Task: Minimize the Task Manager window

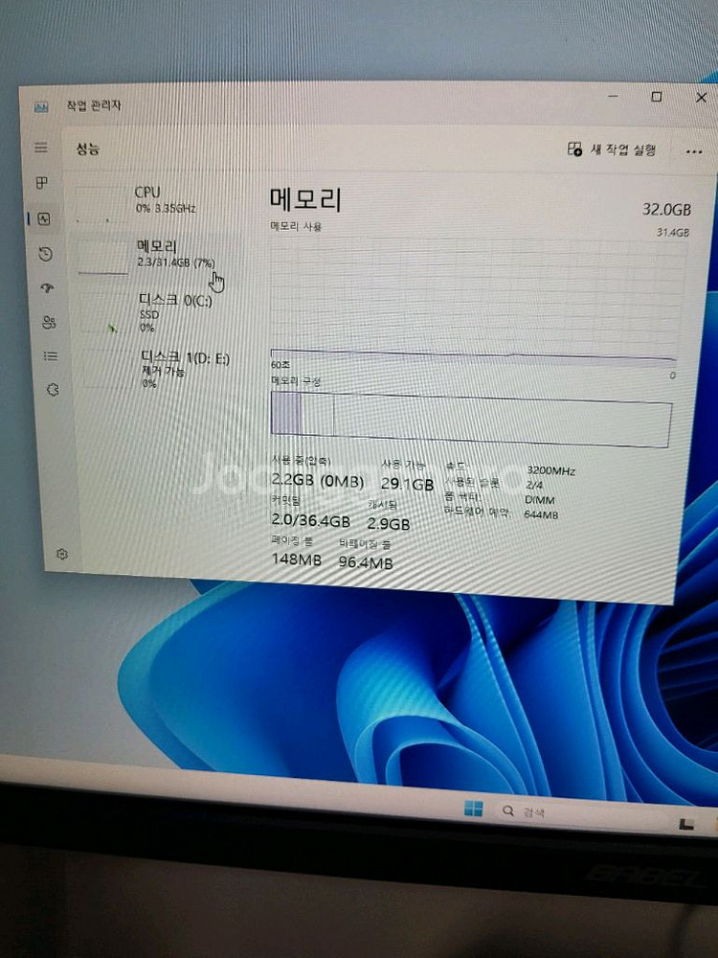Action: [x=613, y=96]
